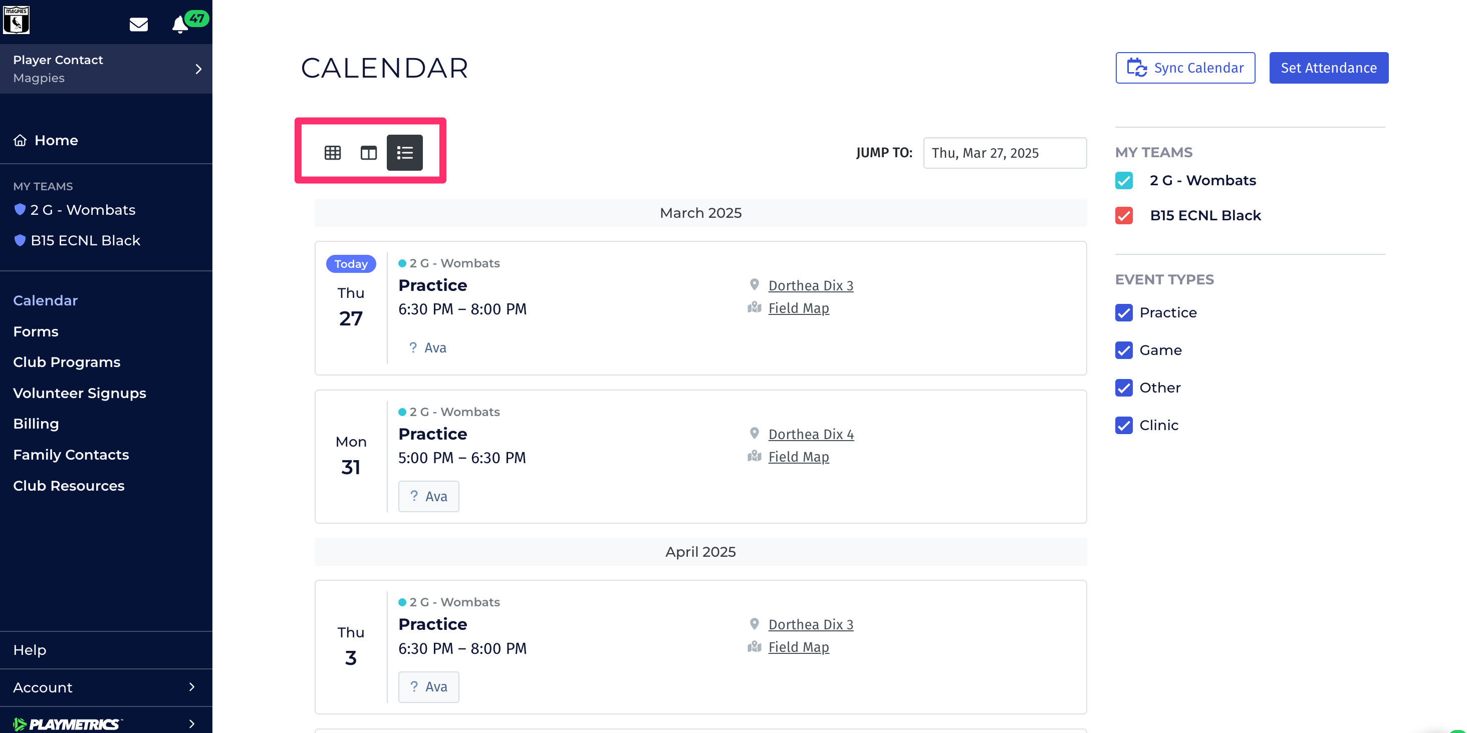Screen dimensions: 1467x733
Task: Expand the Player Contact Magpies switcher
Action: pos(106,69)
